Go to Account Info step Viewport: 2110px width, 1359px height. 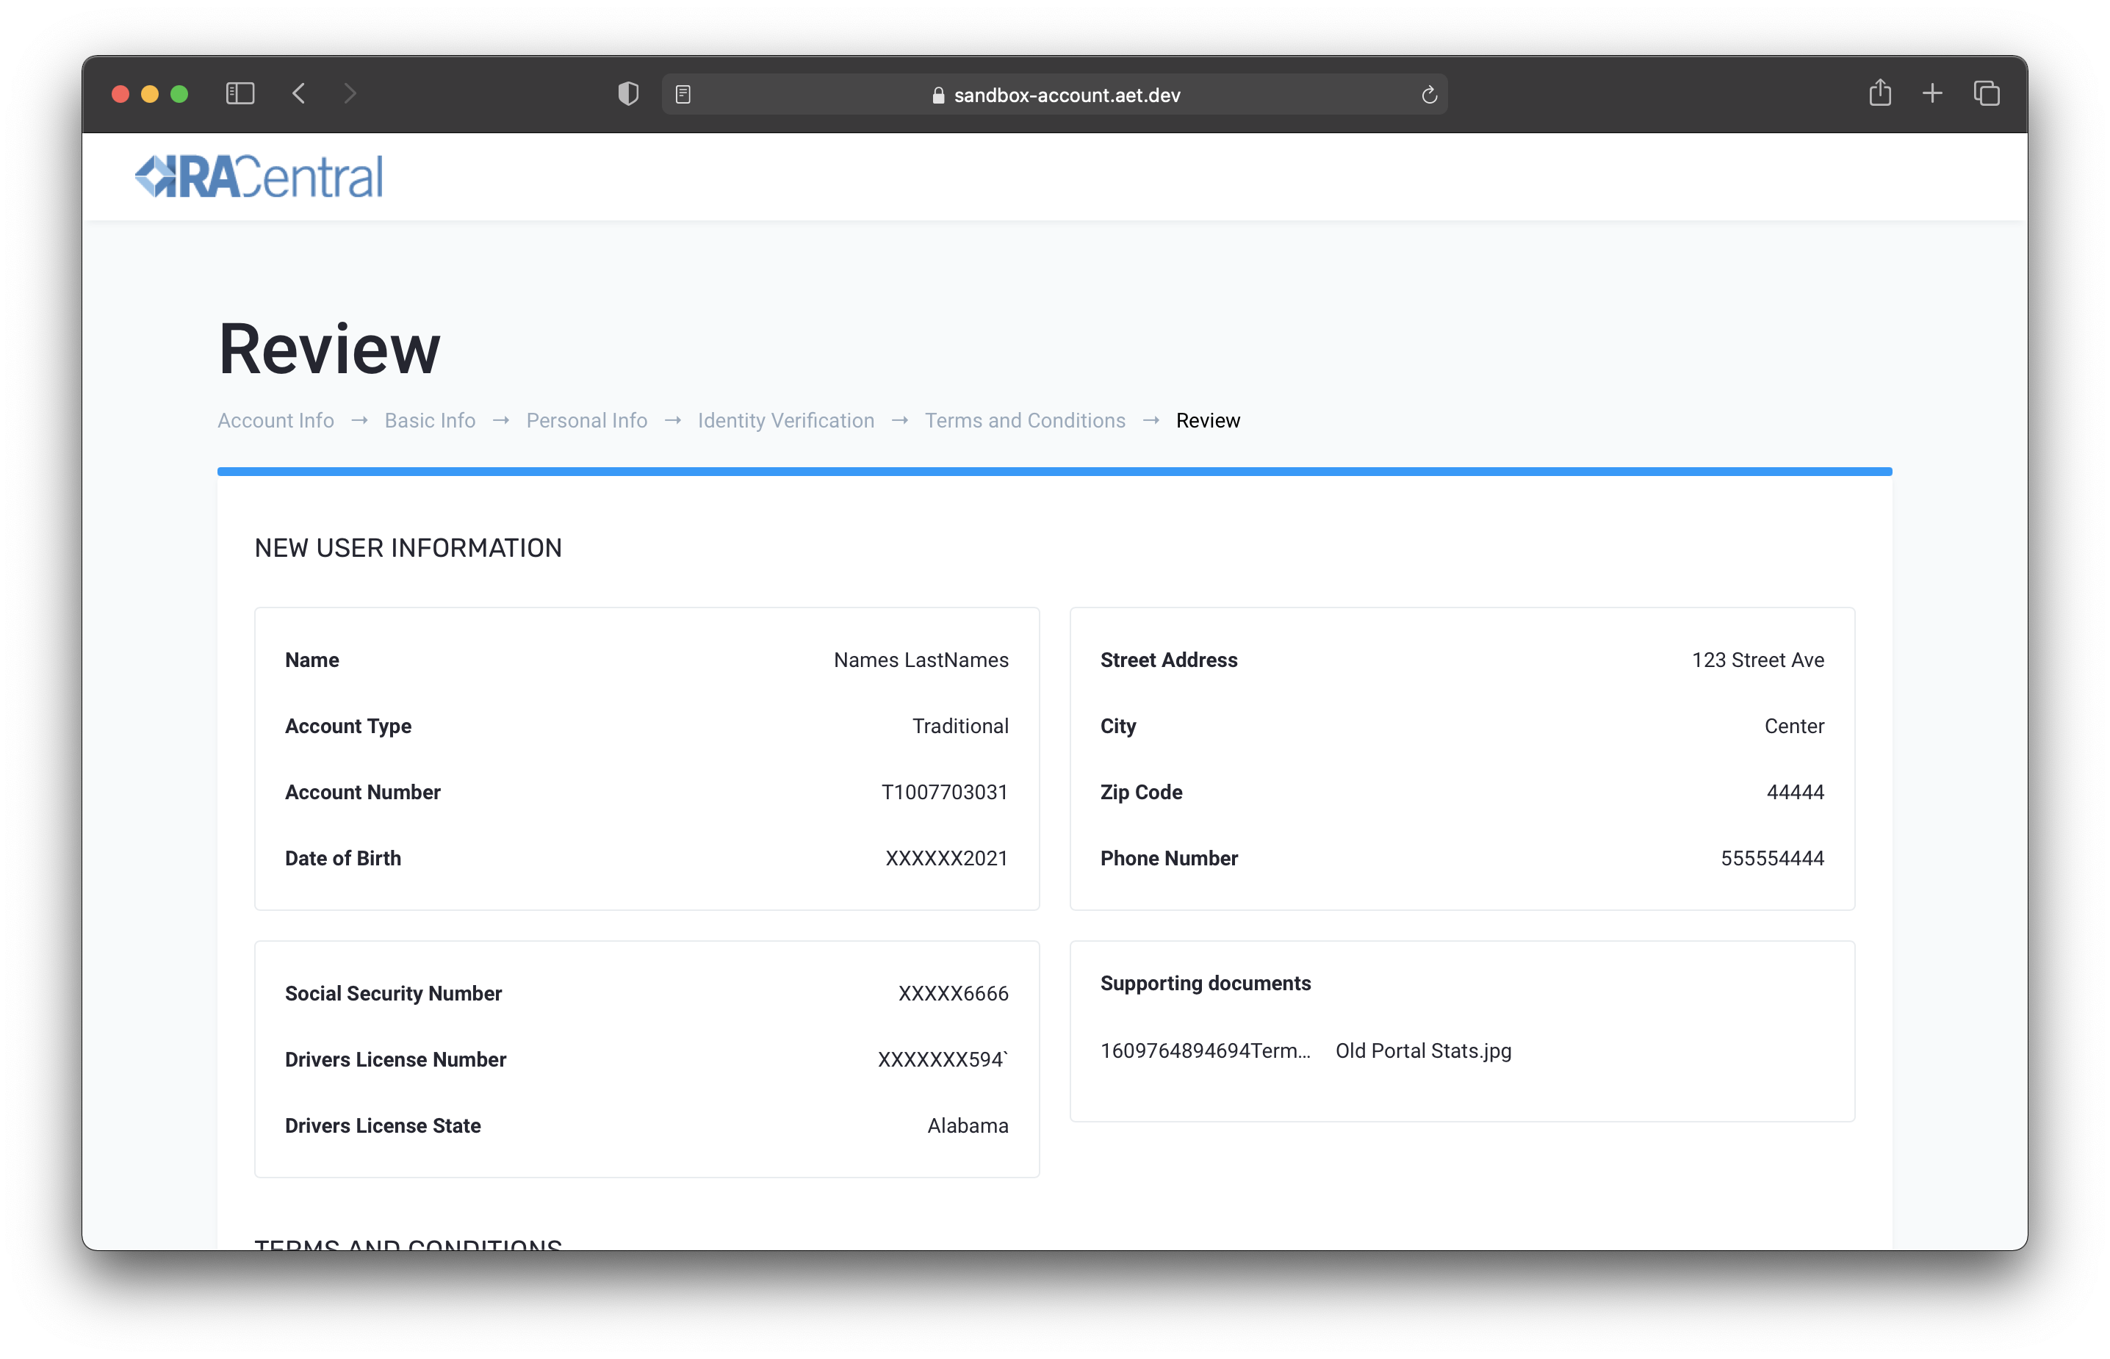[276, 421]
